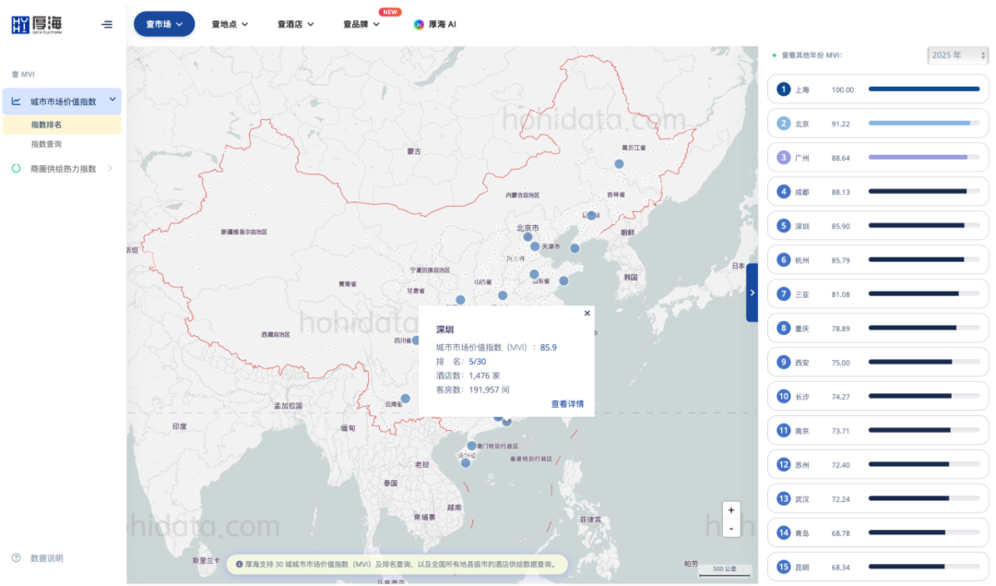
Task: Open the 查市场 dropdown menu
Action: (x=164, y=24)
